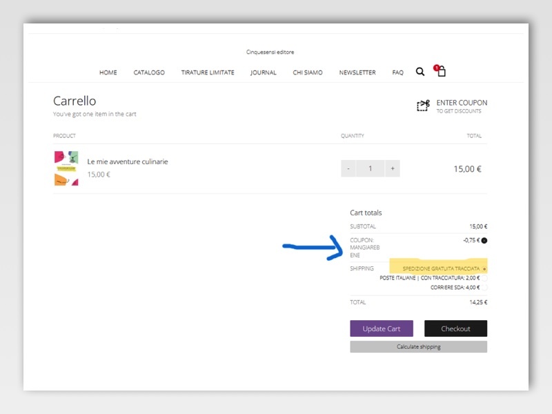Open the search magnifier icon
The width and height of the screenshot is (552, 414).
(420, 72)
